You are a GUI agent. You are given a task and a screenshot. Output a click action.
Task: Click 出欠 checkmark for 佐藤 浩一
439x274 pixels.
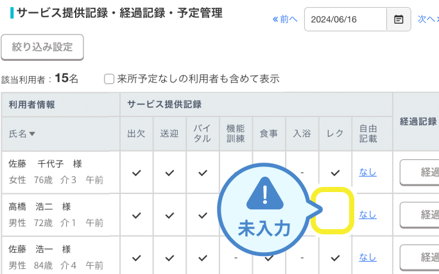coord(136,258)
